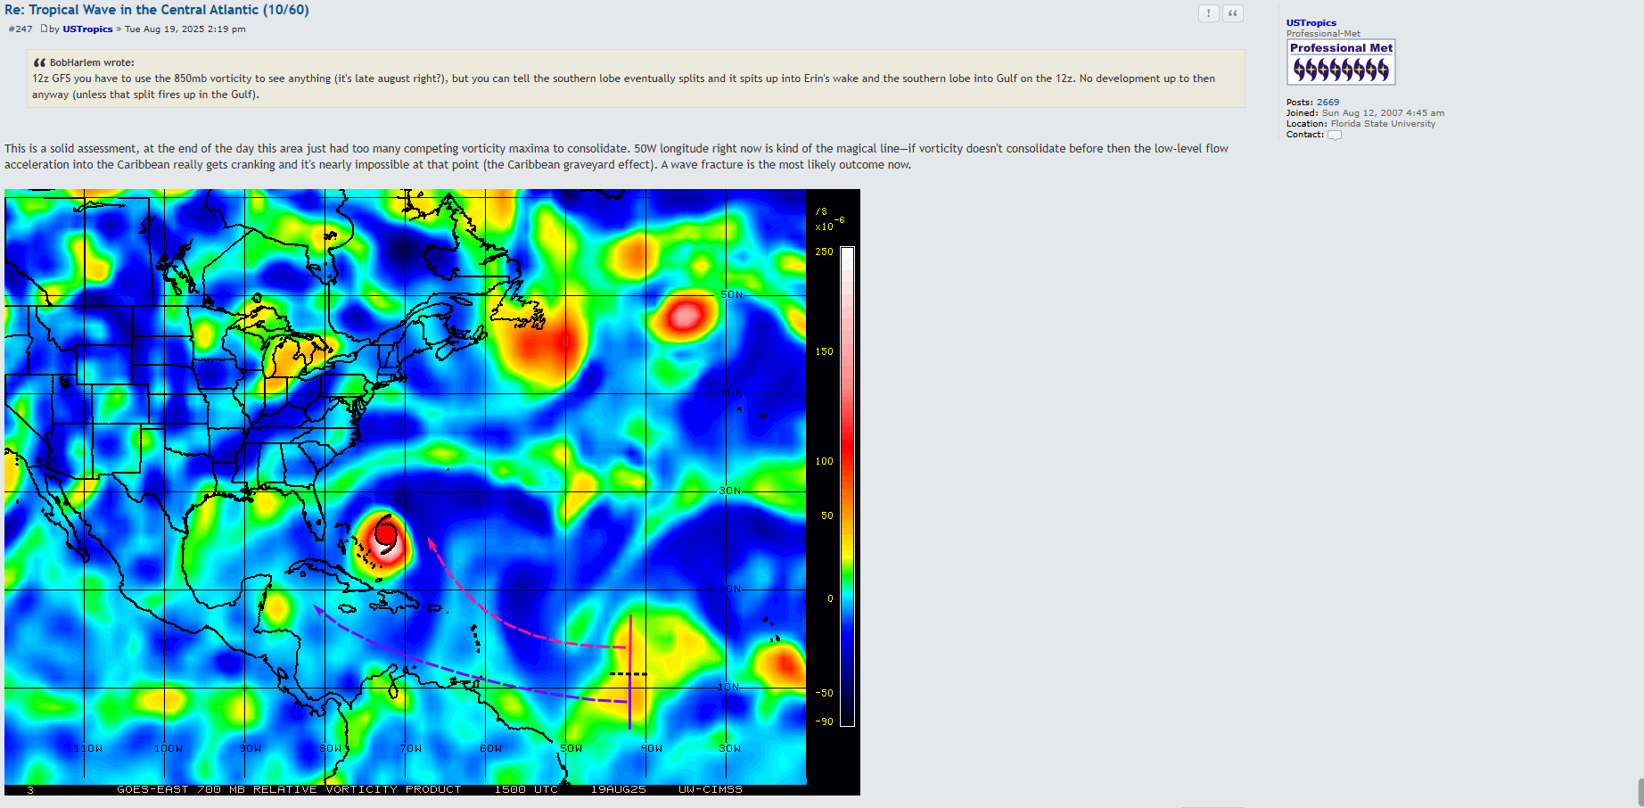This screenshot has width=1644, height=808.
Task: View USTropics' 2669 posts
Action: coord(1328,103)
